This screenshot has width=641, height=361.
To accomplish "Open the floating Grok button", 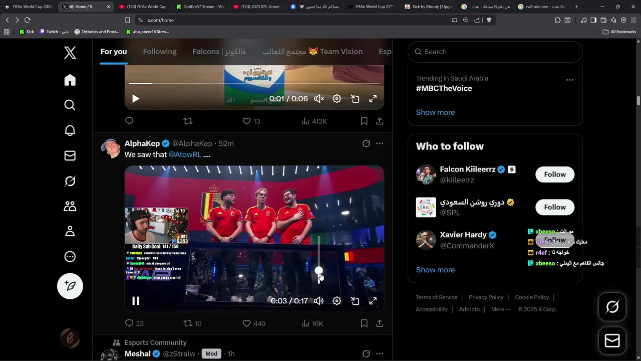I will point(612,307).
